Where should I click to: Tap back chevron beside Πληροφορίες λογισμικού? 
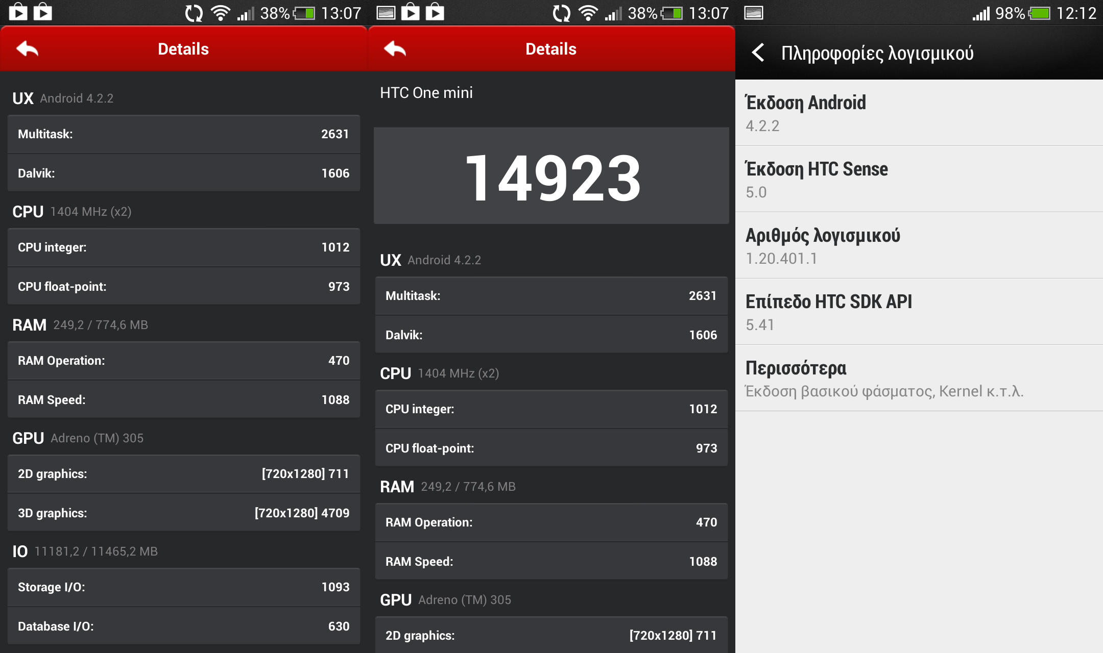click(x=758, y=53)
